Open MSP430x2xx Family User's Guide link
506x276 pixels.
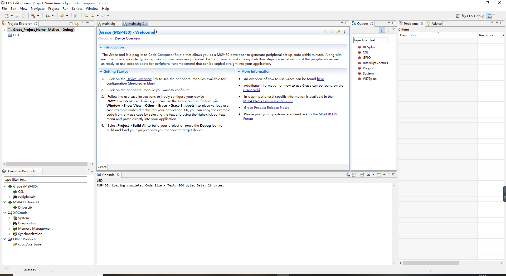point(268,101)
